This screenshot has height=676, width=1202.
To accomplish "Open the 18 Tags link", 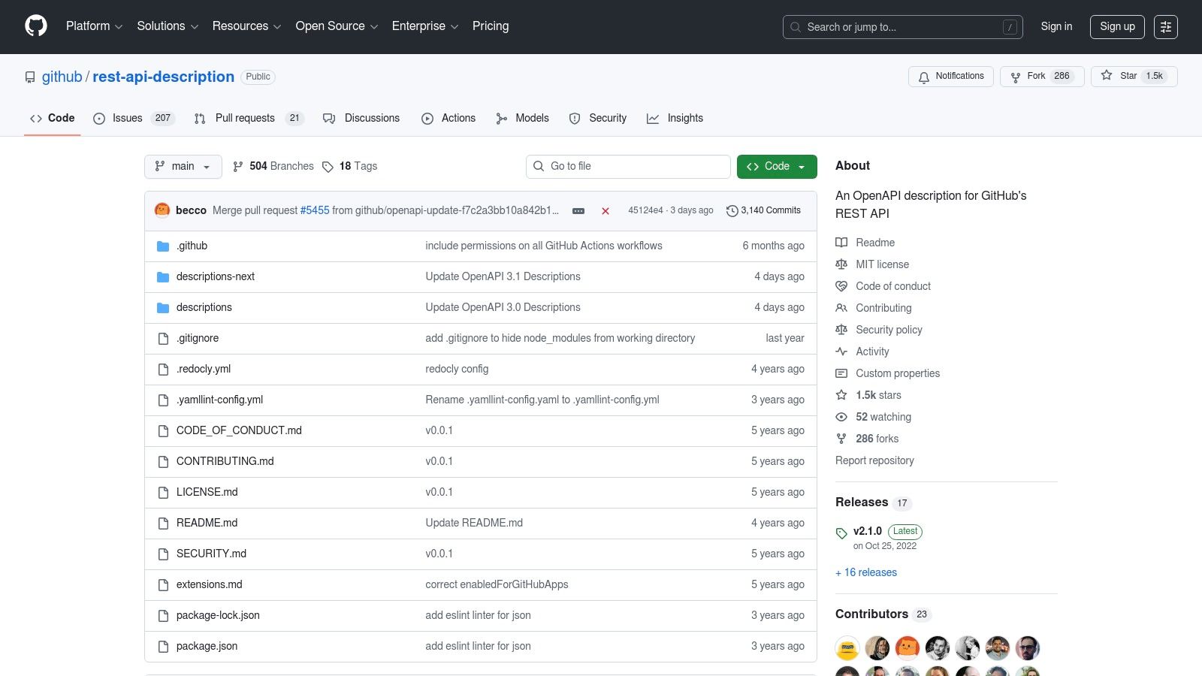I will pyautogui.click(x=350, y=167).
